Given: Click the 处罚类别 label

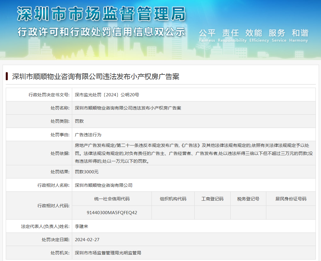Looking at the screenshot, I should [60, 121].
